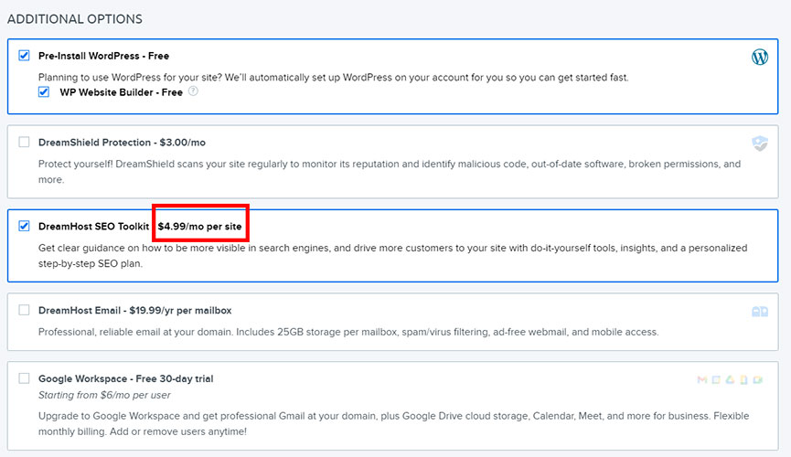Click 'DreamShield Protection - $3.00/mo' title
Viewport: 791px width, 457px height.
click(x=123, y=143)
